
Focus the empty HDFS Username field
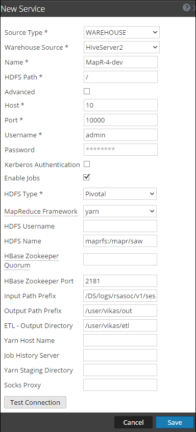pyautogui.click(x=120, y=226)
